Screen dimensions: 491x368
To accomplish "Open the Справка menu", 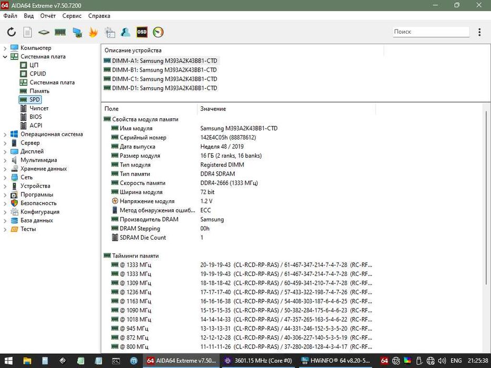I will pyautogui.click(x=99, y=16).
